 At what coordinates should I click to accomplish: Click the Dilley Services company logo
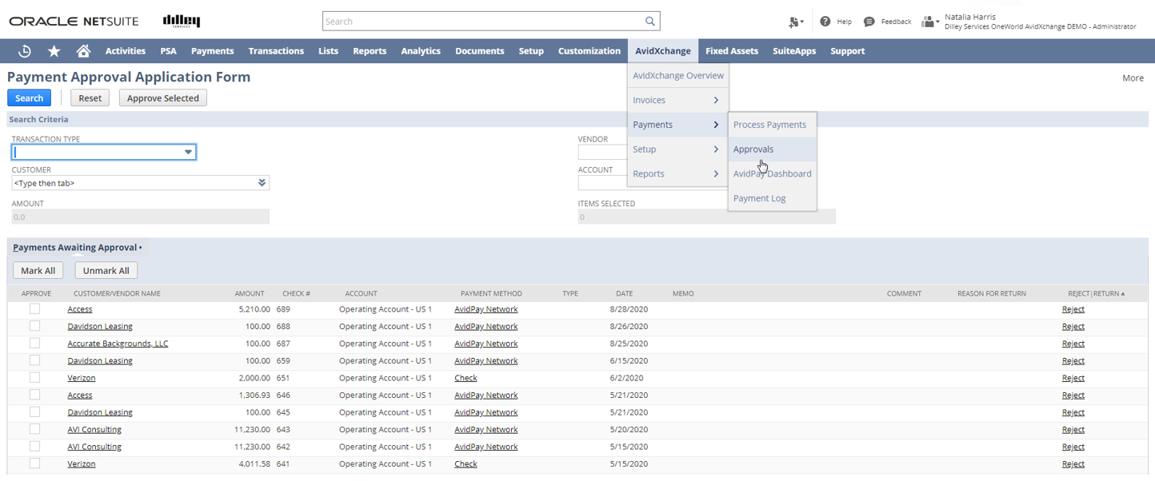(x=182, y=21)
